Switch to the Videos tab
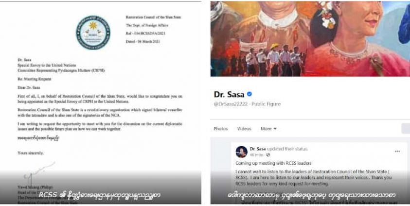The width and height of the screenshot is (410, 206). [244, 129]
